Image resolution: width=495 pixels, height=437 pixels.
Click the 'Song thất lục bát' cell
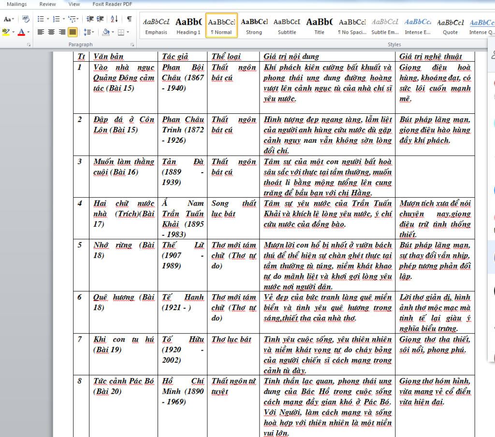click(233, 218)
